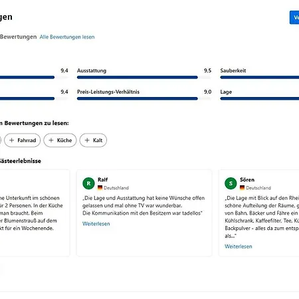This screenshot has height=299, width=299.
Task: Click the Ausstattung rating bar
Action: tap(144, 77)
